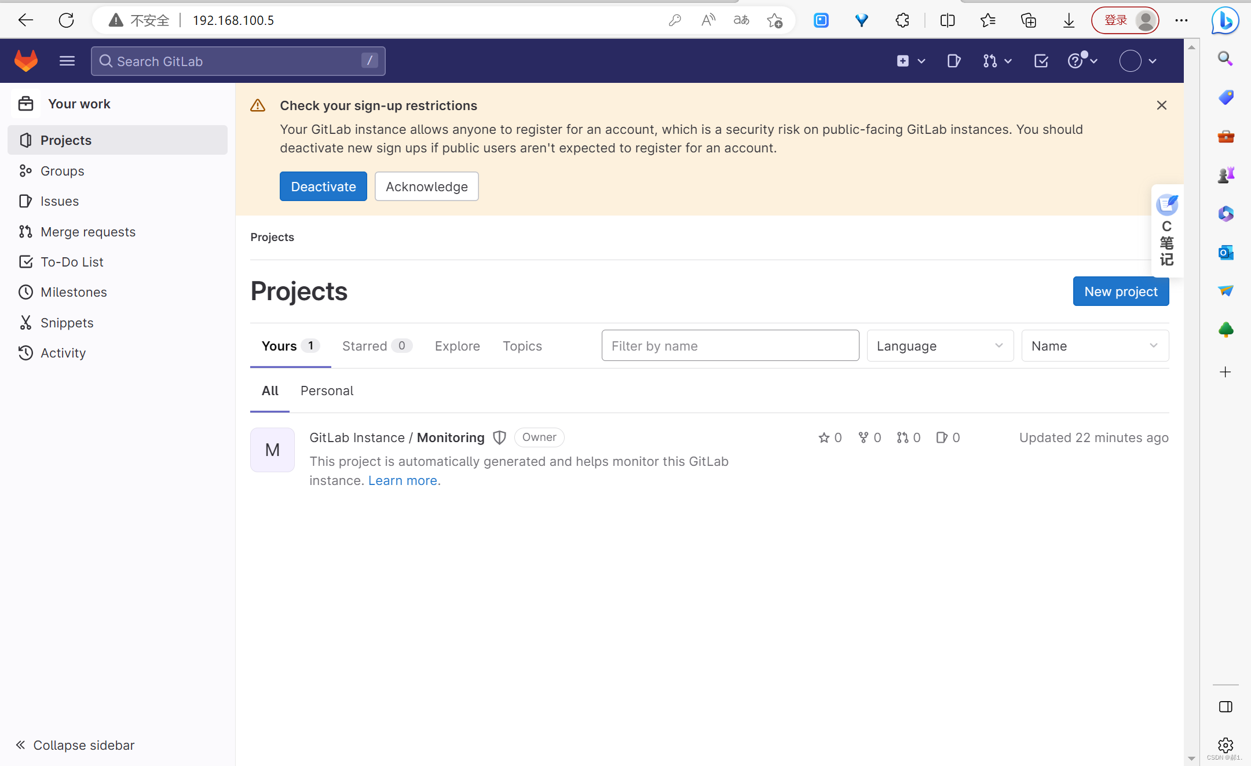Open the Issues icon in top navbar
This screenshot has width=1251, height=766.
[953, 61]
